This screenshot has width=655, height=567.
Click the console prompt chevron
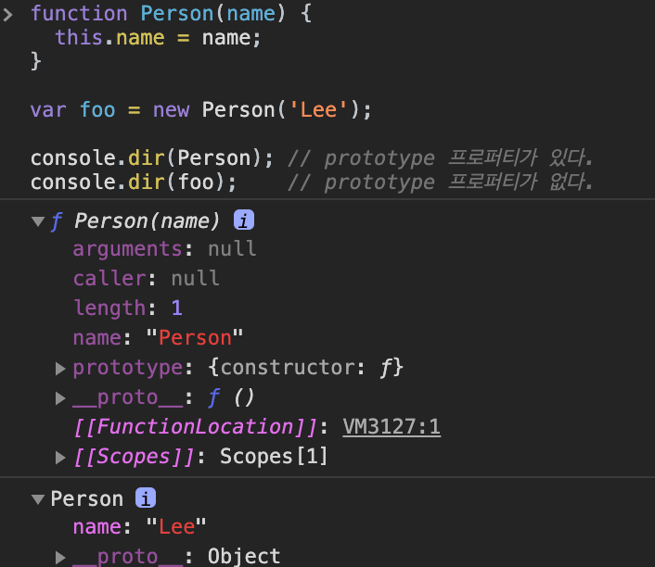pyautogui.click(x=8, y=13)
